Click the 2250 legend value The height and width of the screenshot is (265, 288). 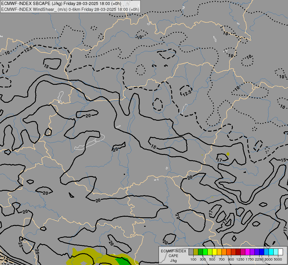click(x=259, y=259)
